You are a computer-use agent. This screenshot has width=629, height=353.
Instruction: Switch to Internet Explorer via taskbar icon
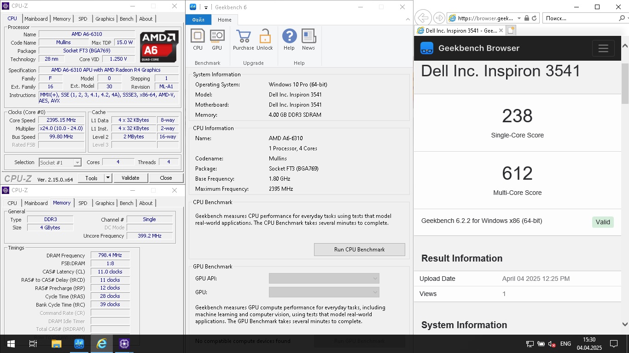pos(101,343)
